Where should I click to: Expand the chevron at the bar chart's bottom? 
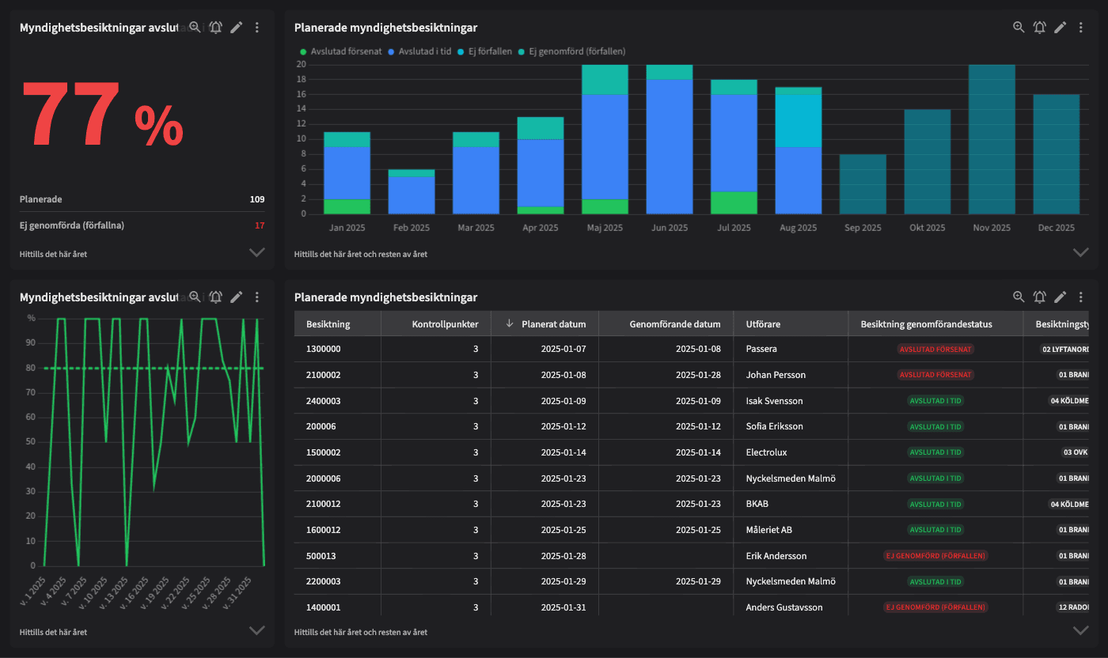click(x=1080, y=252)
